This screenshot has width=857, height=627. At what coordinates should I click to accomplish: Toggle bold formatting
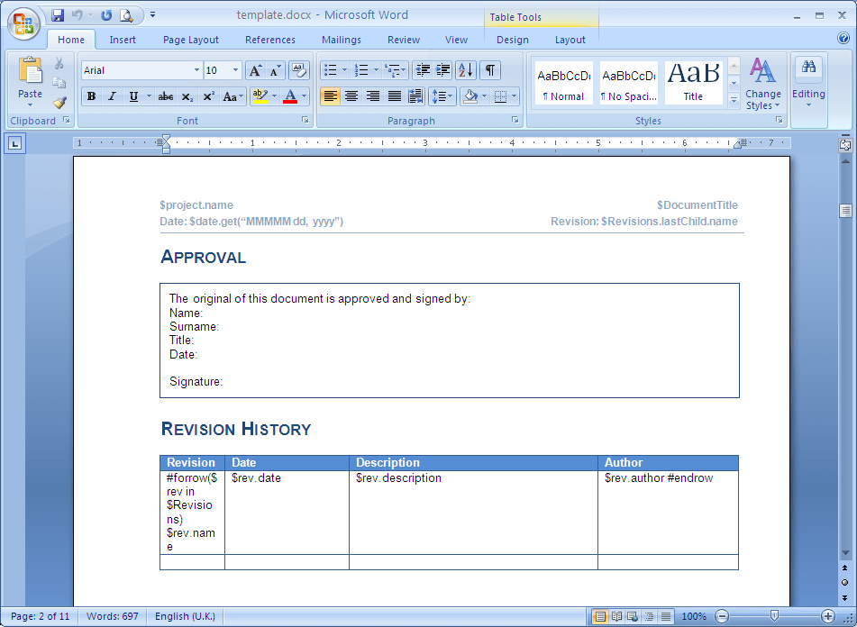(x=91, y=95)
